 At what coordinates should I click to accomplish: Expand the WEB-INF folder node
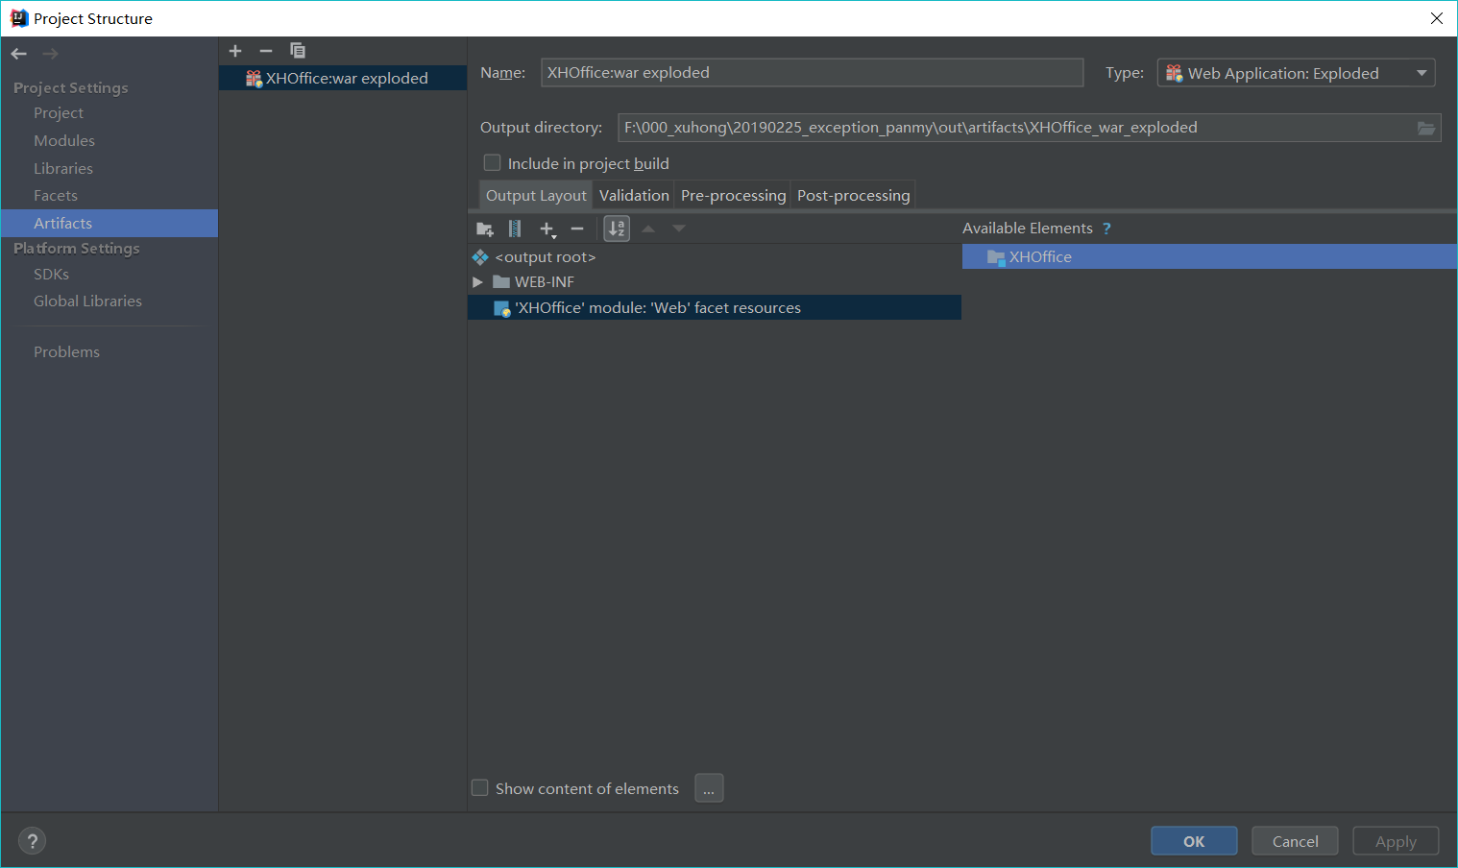(477, 282)
